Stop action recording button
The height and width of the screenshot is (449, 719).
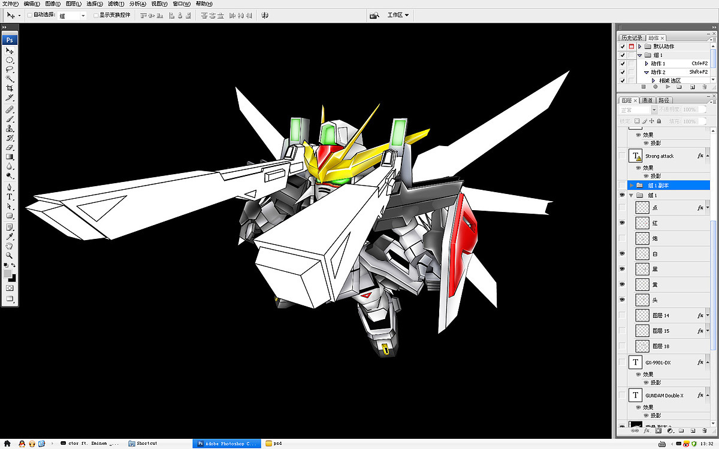[x=644, y=87]
